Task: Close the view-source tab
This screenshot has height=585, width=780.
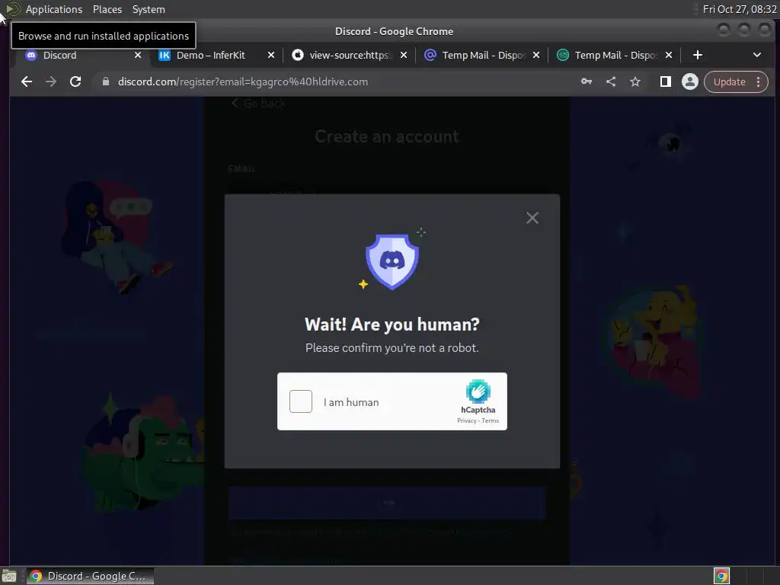Action: click(x=404, y=55)
